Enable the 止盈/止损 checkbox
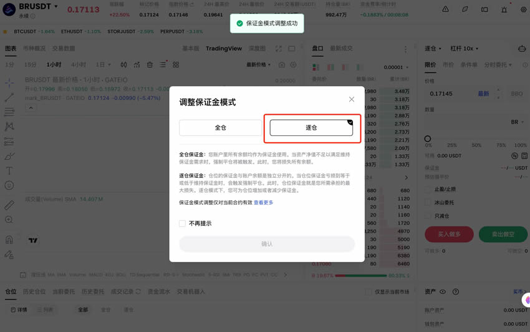 click(428, 189)
